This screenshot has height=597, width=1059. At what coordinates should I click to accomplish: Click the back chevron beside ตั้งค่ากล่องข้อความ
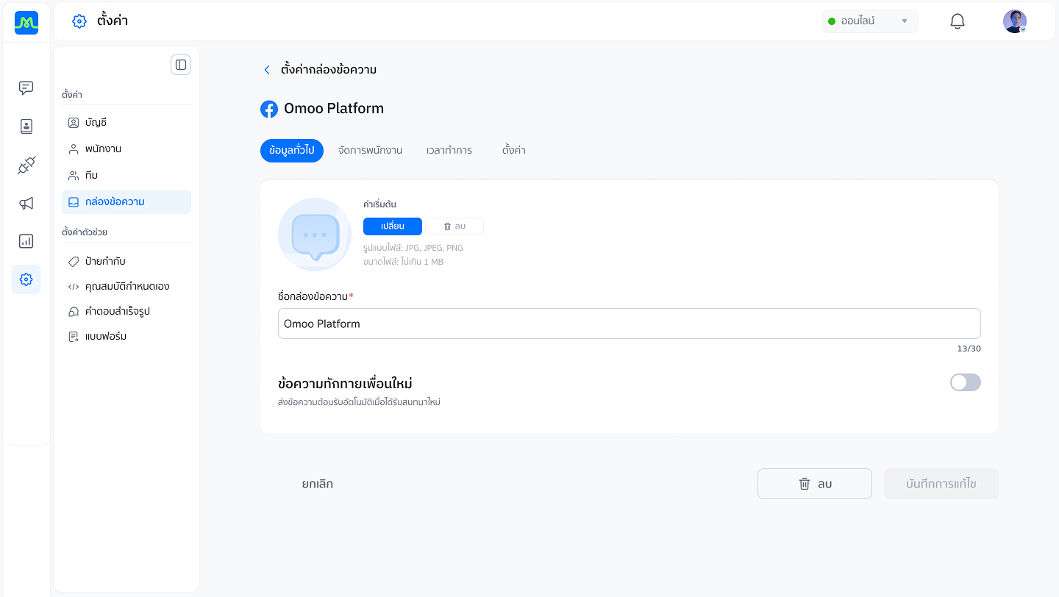coord(267,70)
